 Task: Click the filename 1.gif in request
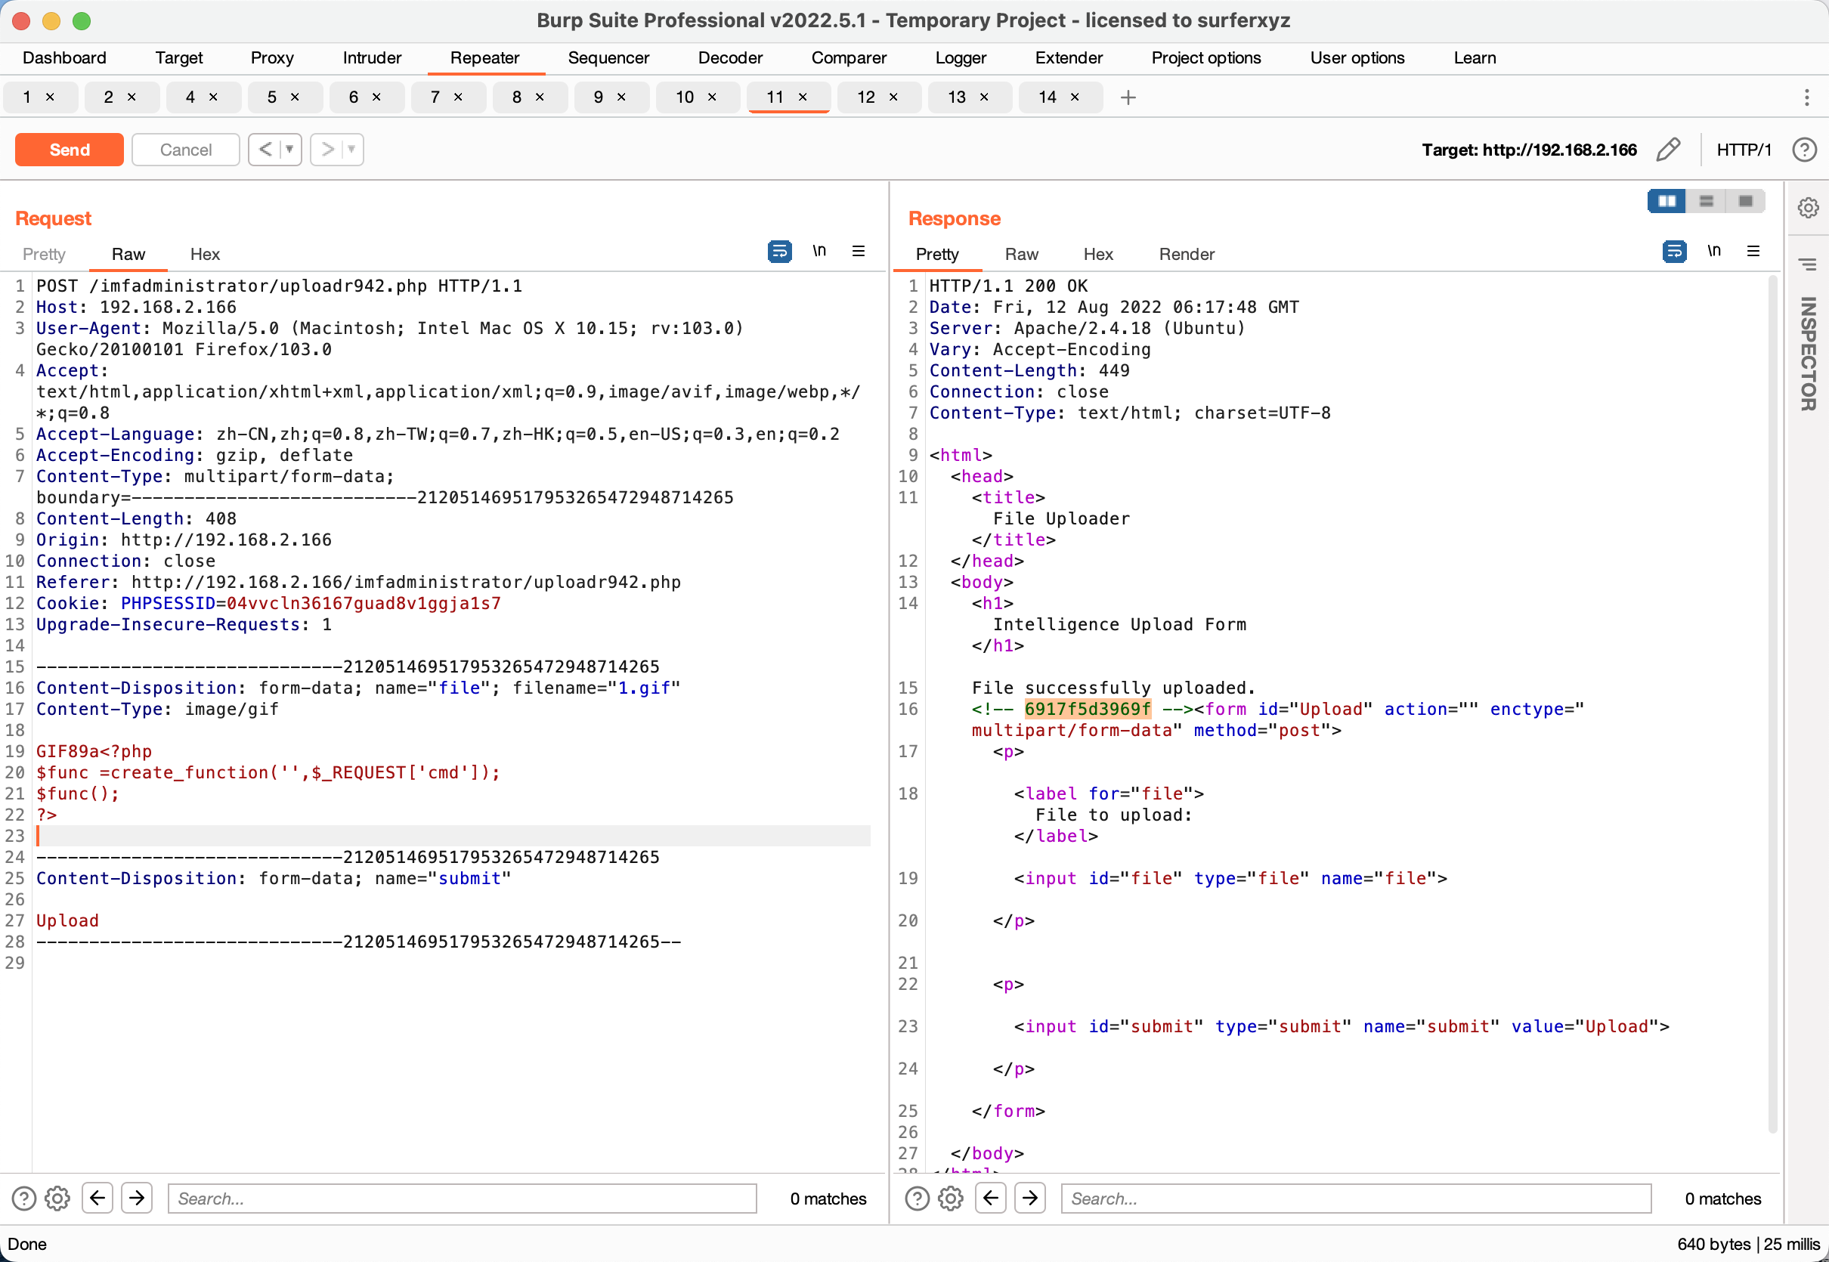click(644, 688)
